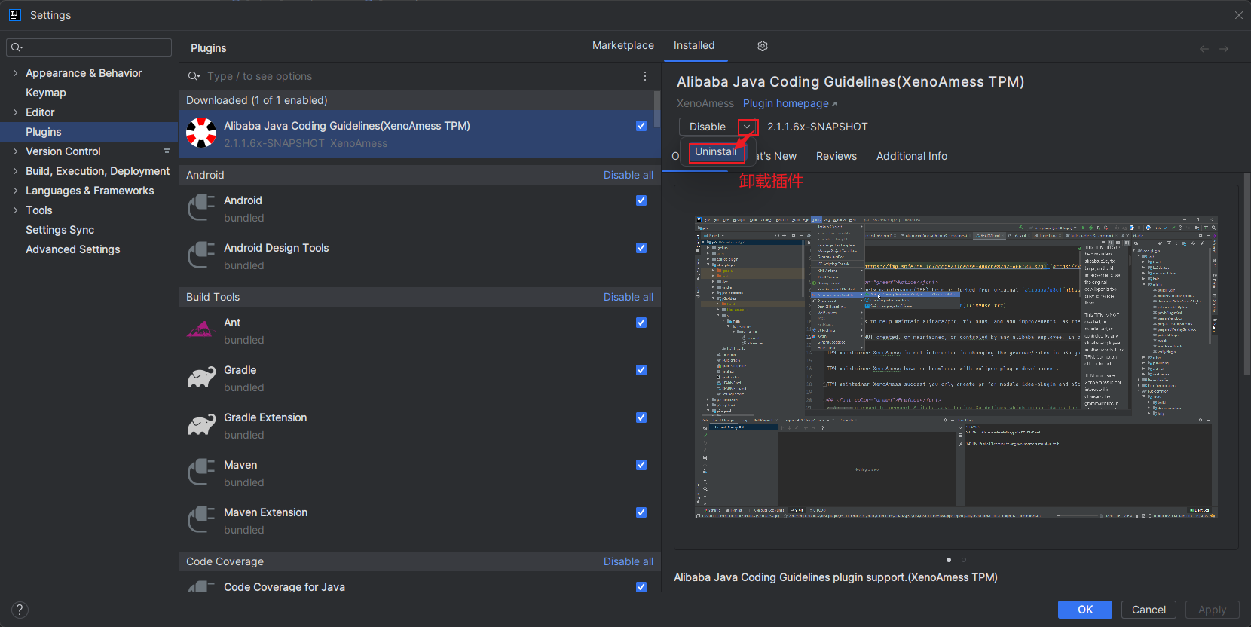This screenshot has height=627, width=1251.
Task: Toggle the Gradle Extension checkbox
Action: [x=641, y=417]
